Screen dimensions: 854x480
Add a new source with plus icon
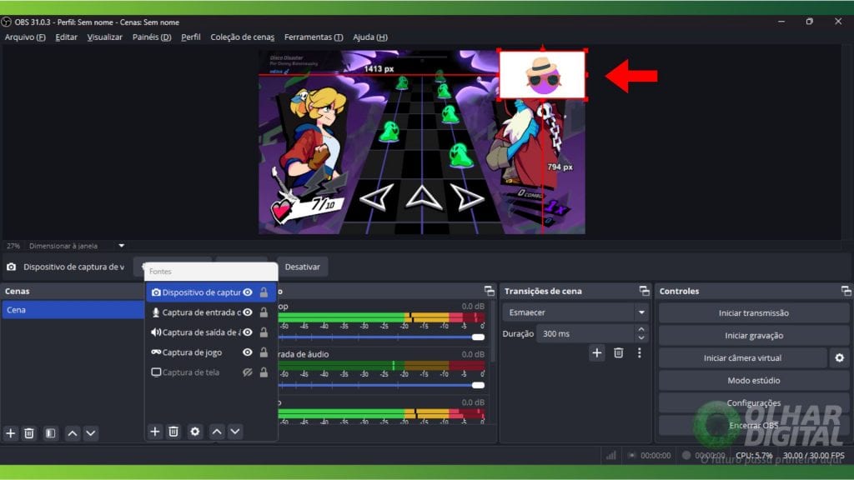click(x=154, y=432)
